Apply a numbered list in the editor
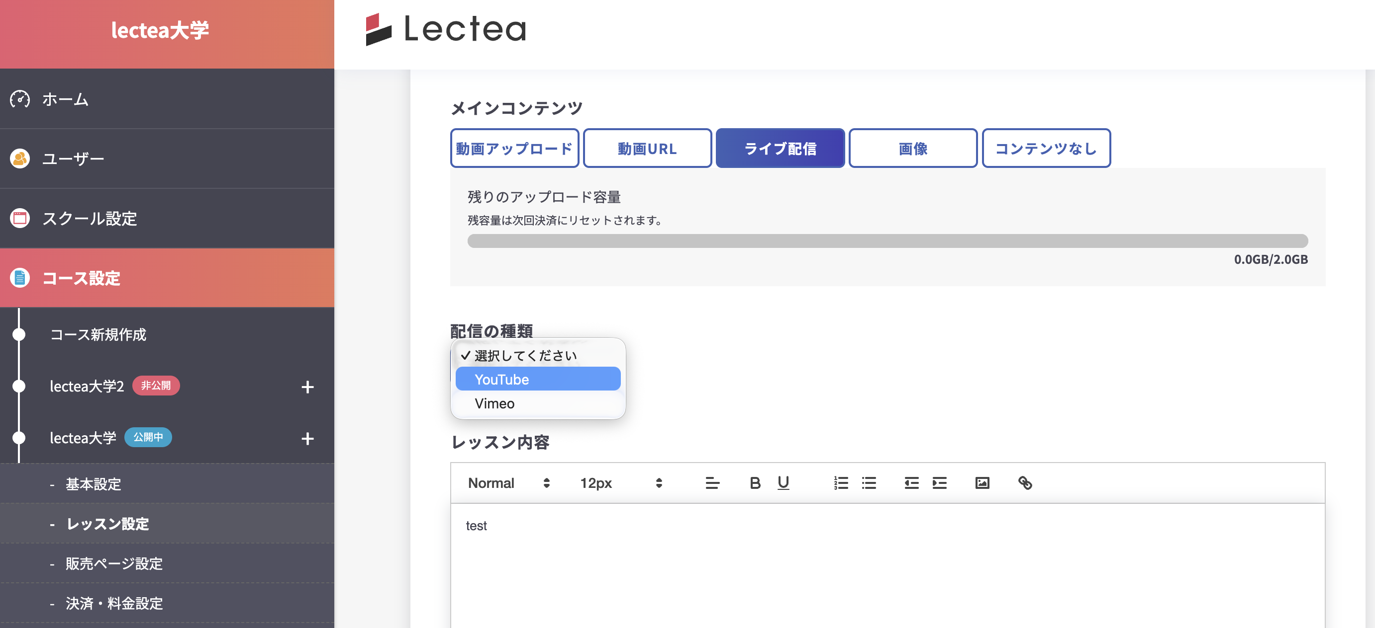The width and height of the screenshot is (1375, 628). coord(841,483)
